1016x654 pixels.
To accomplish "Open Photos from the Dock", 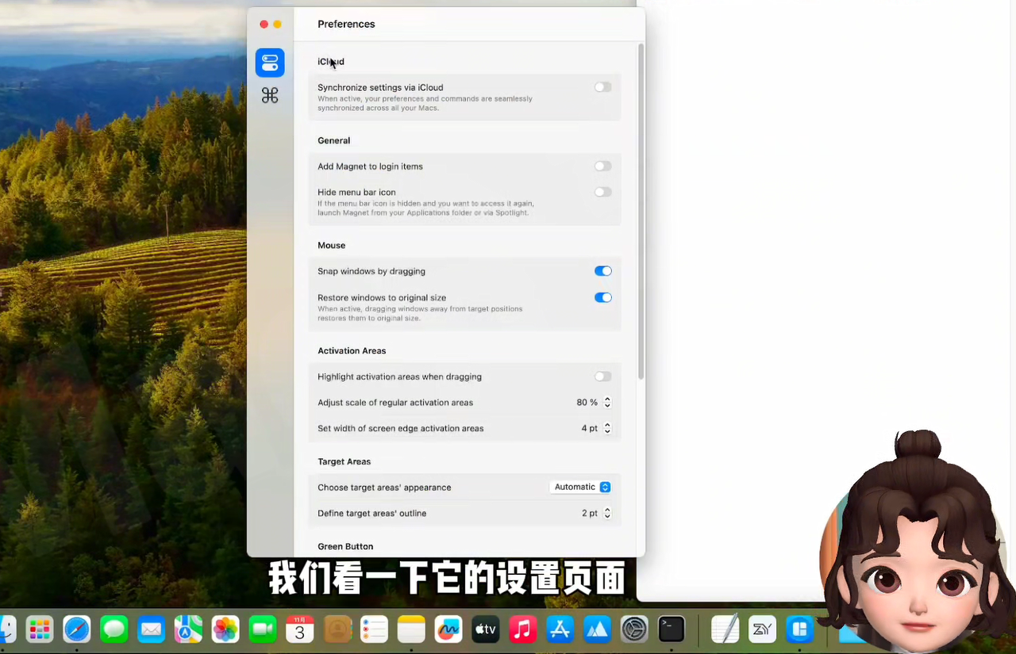I will [x=225, y=629].
